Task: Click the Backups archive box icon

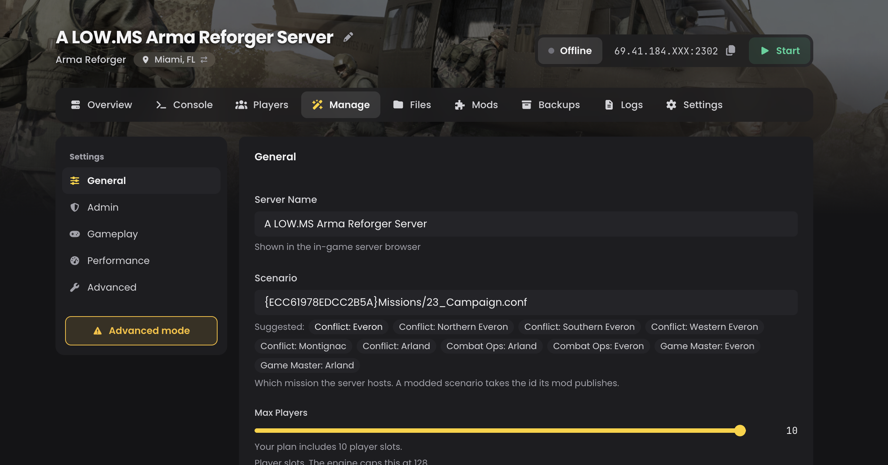Action: 527,105
